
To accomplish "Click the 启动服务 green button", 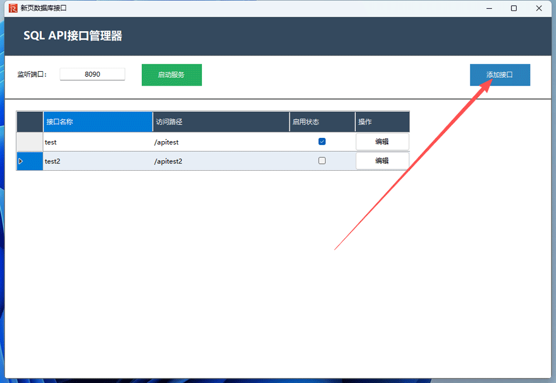I will click(x=171, y=75).
